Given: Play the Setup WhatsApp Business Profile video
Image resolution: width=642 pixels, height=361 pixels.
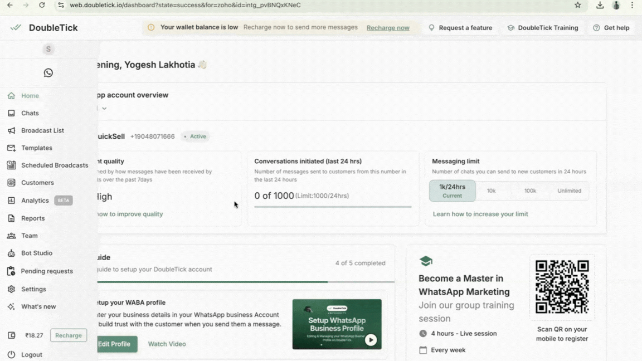Looking at the screenshot, I should [371, 339].
